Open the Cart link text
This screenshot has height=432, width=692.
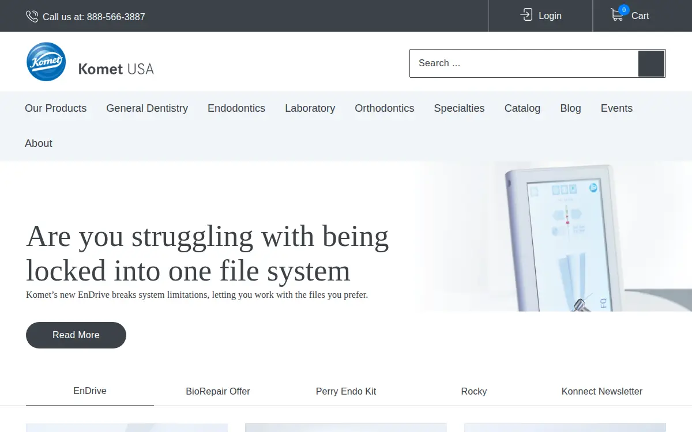640,16
